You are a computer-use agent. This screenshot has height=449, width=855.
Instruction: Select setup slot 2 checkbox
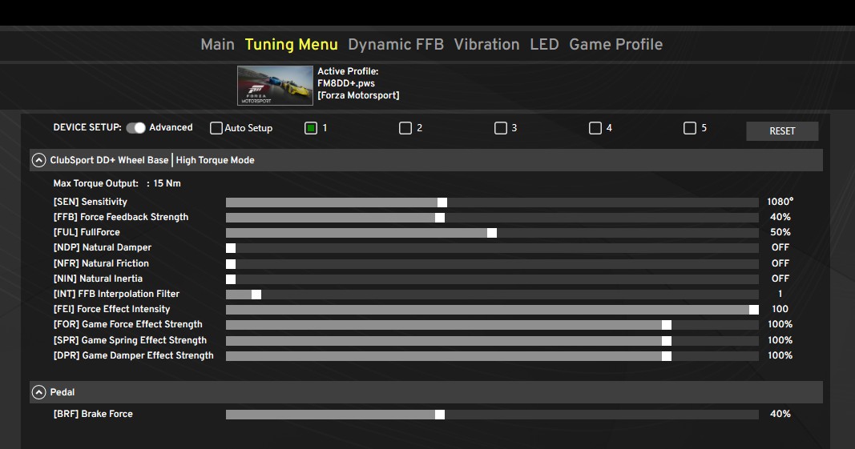pos(405,128)
